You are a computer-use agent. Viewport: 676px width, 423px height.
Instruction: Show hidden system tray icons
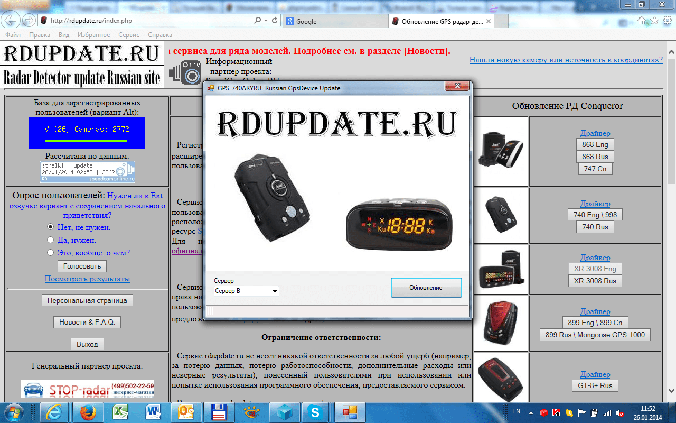point(531,412)
